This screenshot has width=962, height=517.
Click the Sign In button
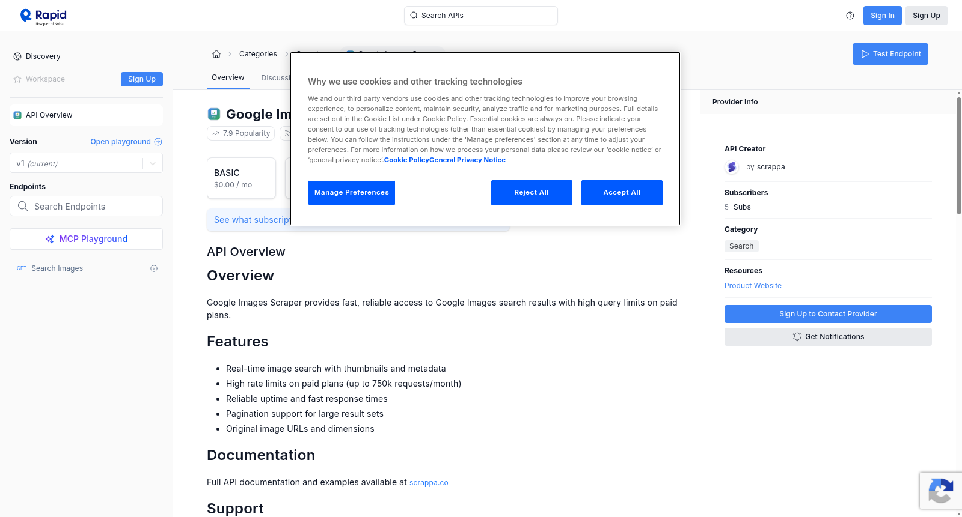click(882, 16)
